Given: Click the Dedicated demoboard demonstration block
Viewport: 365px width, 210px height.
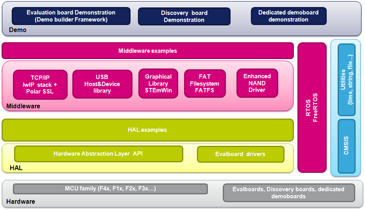Looking at the screenshot, I should pos(289,16).
